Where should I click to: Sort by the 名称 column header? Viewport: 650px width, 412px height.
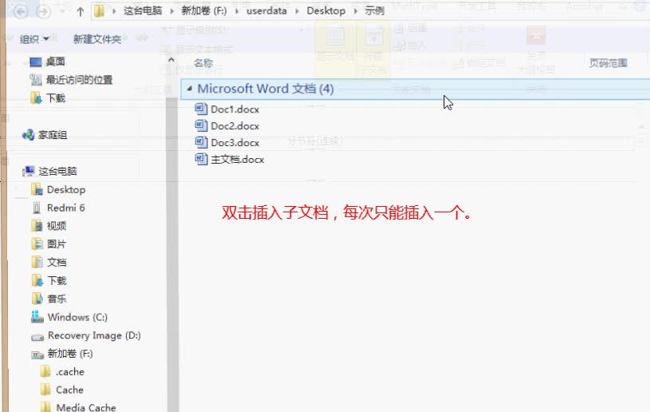(203, 63)
